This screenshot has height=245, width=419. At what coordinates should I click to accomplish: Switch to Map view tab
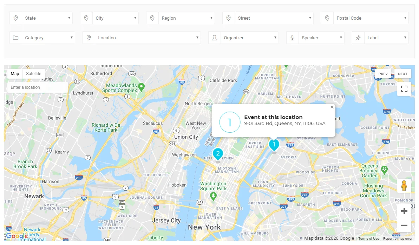pyautogui.click(x=15, y=74)
